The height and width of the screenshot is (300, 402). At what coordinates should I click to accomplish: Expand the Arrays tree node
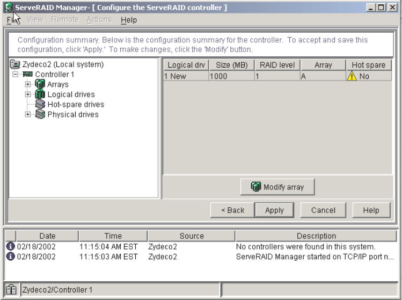28,84
